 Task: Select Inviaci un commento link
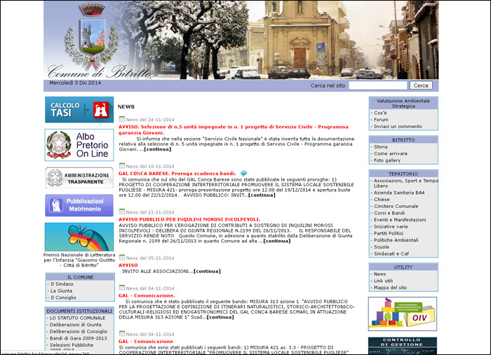coord(398,127)
